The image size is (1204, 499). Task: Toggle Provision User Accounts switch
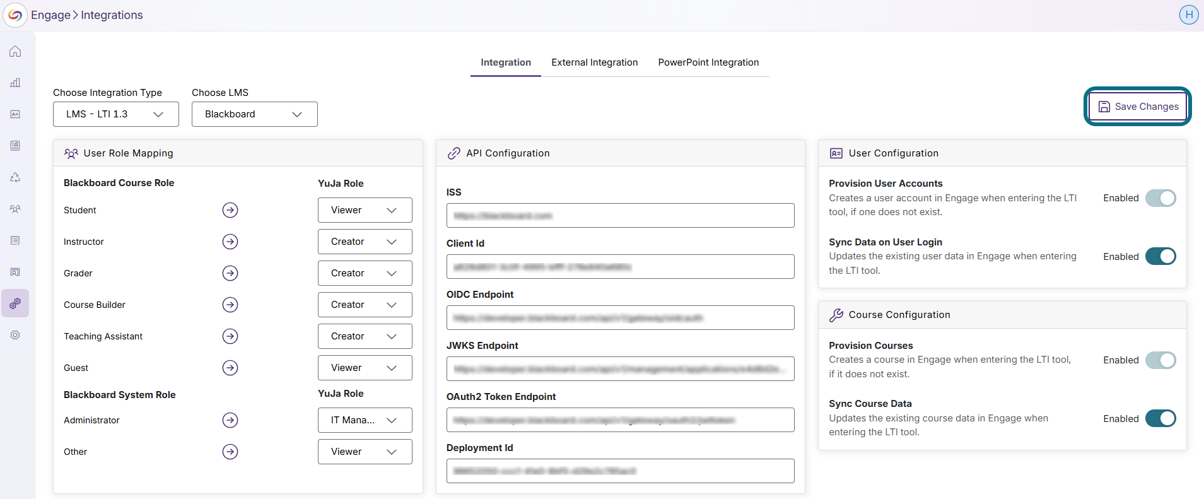coord(1160,198)
